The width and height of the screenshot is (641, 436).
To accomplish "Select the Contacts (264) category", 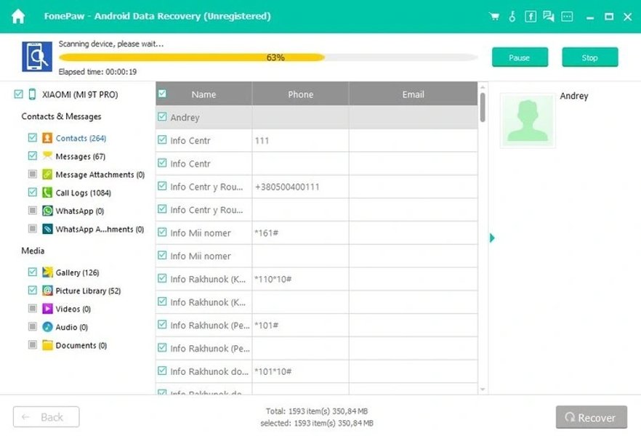I will (x=81, y=138).
